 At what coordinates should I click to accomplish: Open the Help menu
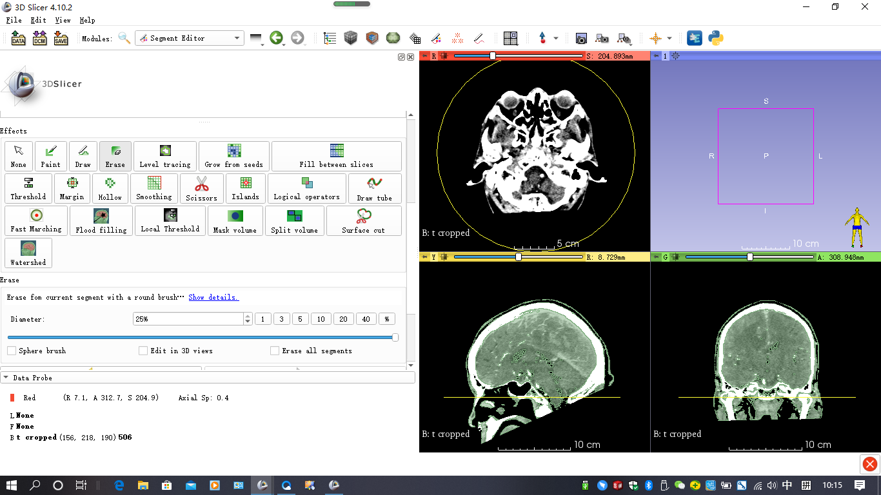[x=87, y=21]
